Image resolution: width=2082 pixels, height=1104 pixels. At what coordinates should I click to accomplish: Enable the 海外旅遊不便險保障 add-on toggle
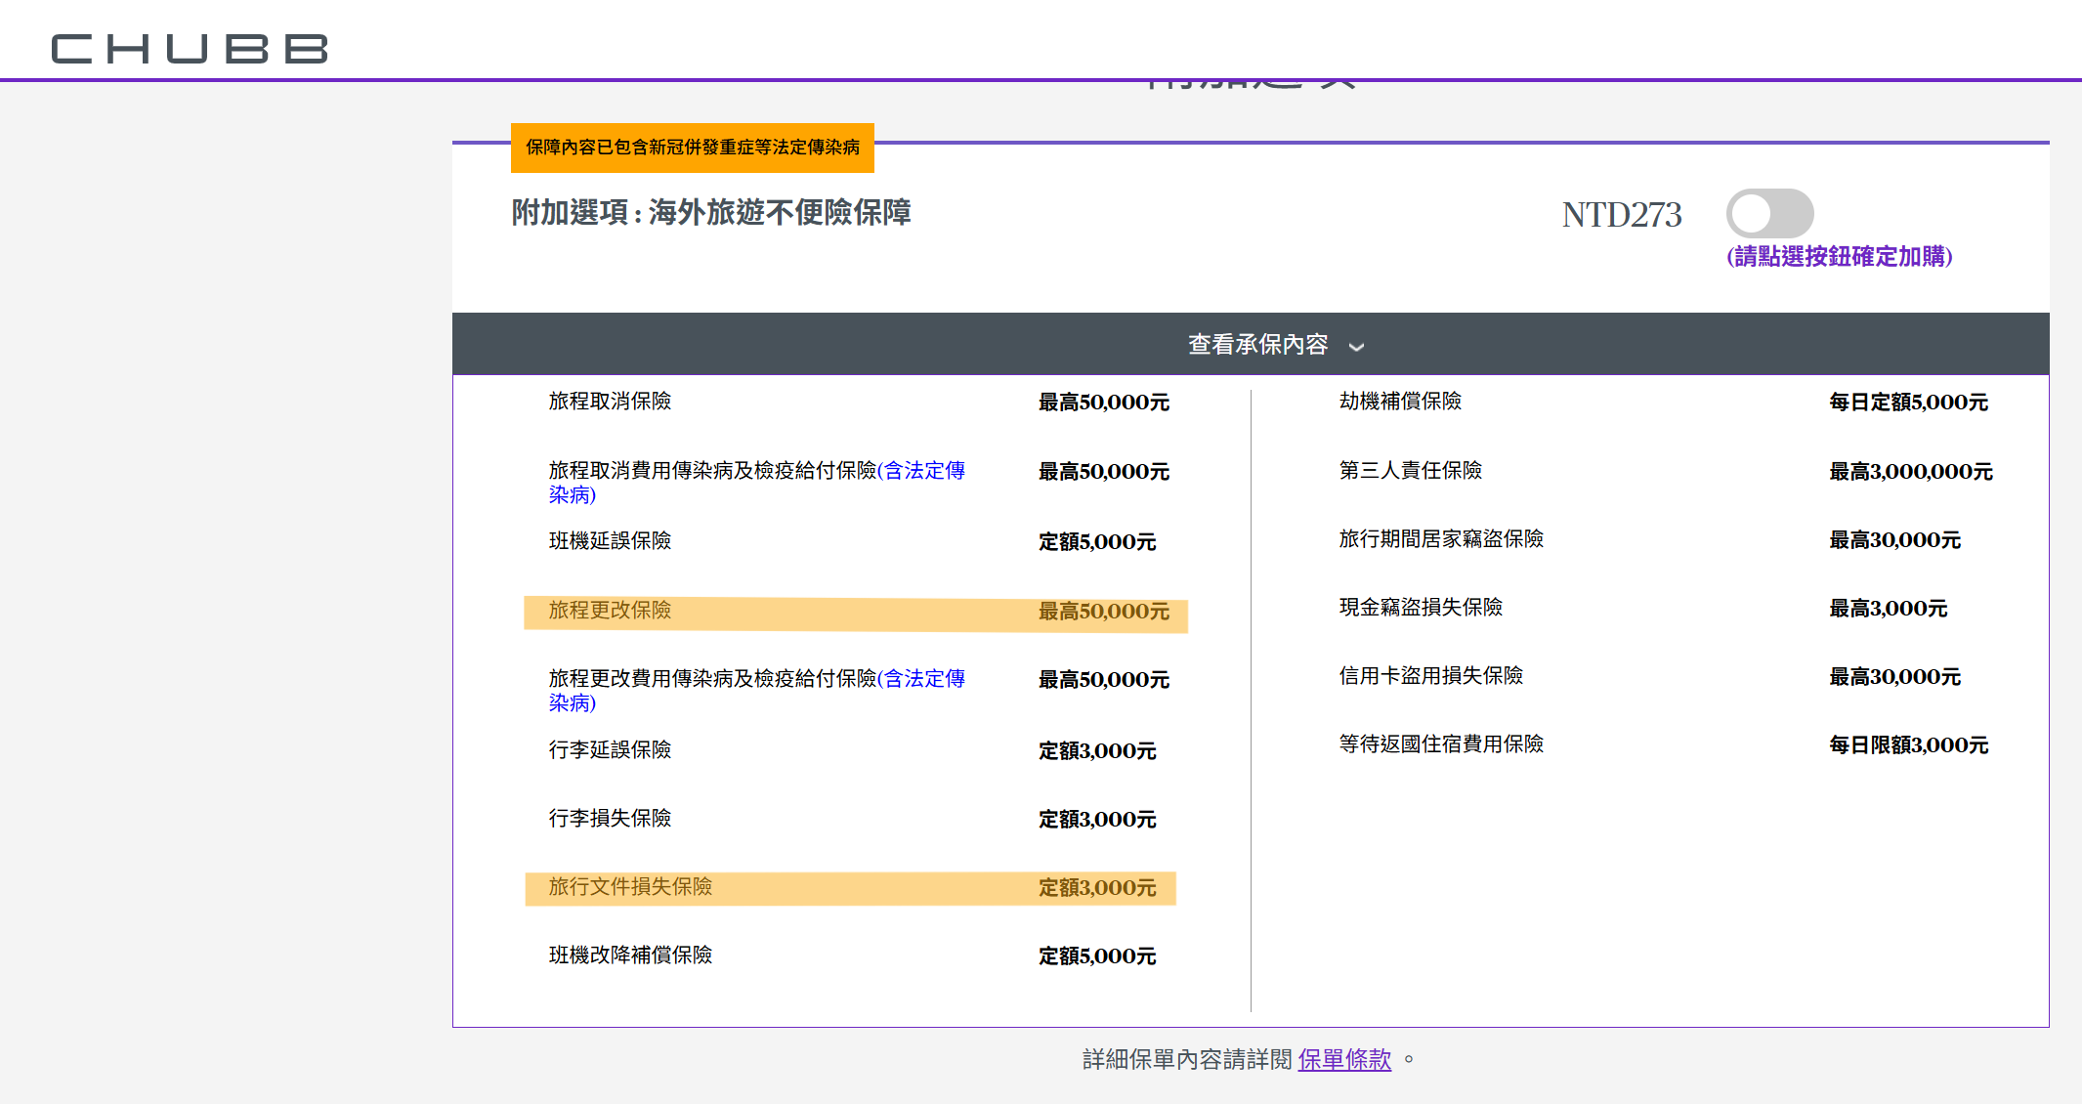pyautogui.click(x=1768, y=214)
